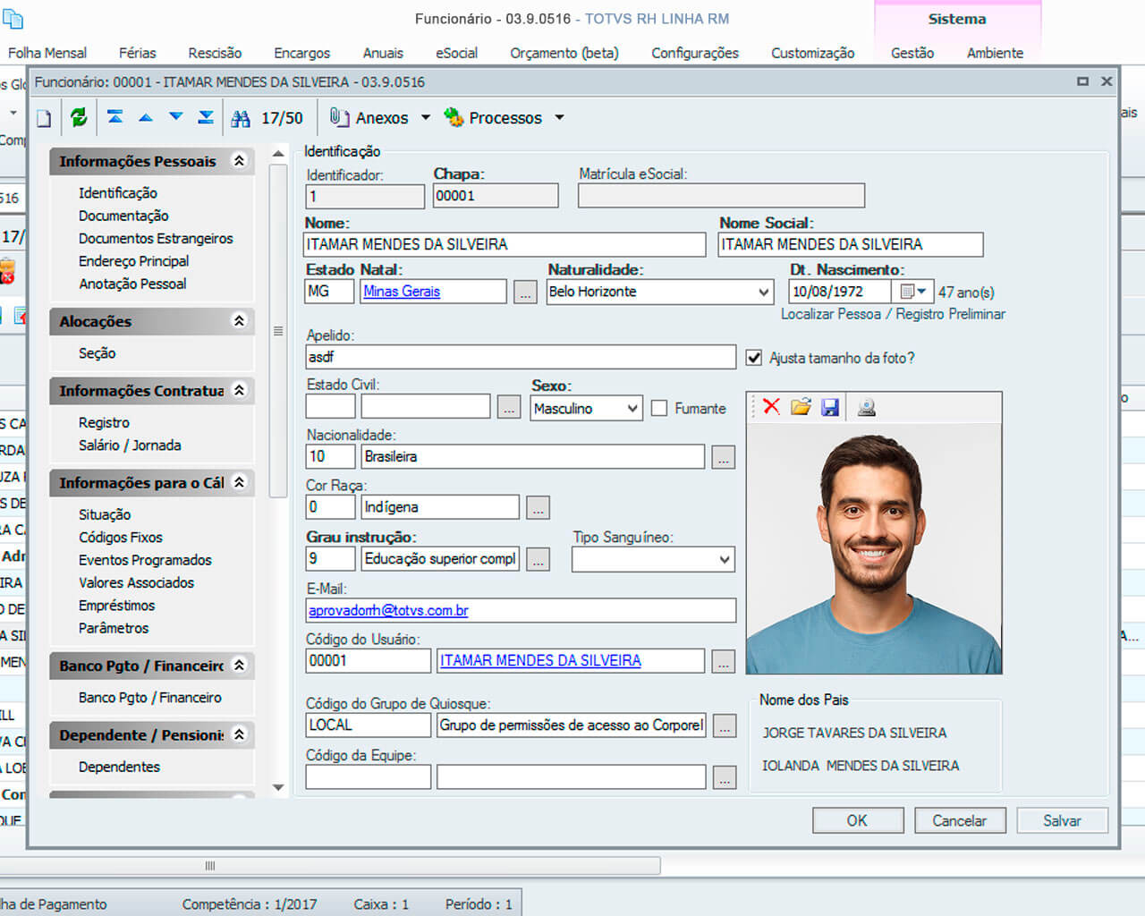1145x916 pixels.
Task: Click the Salvar button
Action: coord(1061,820)
